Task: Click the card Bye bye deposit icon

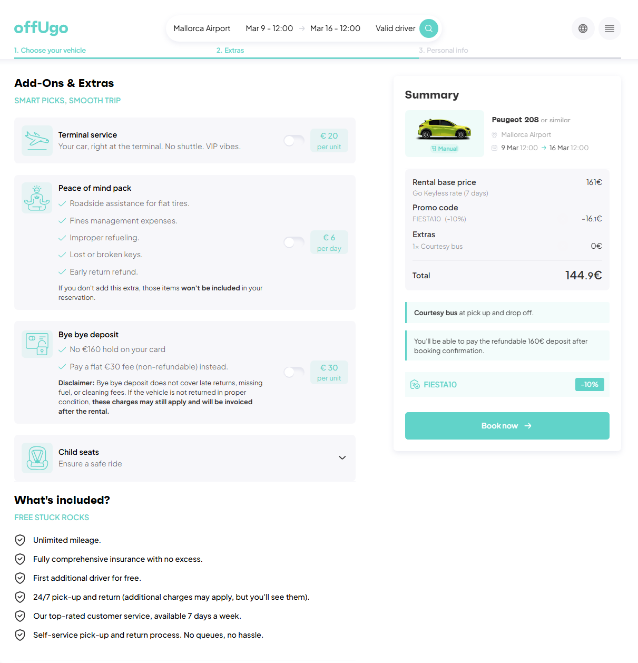Action: click(x=37, y=344)
